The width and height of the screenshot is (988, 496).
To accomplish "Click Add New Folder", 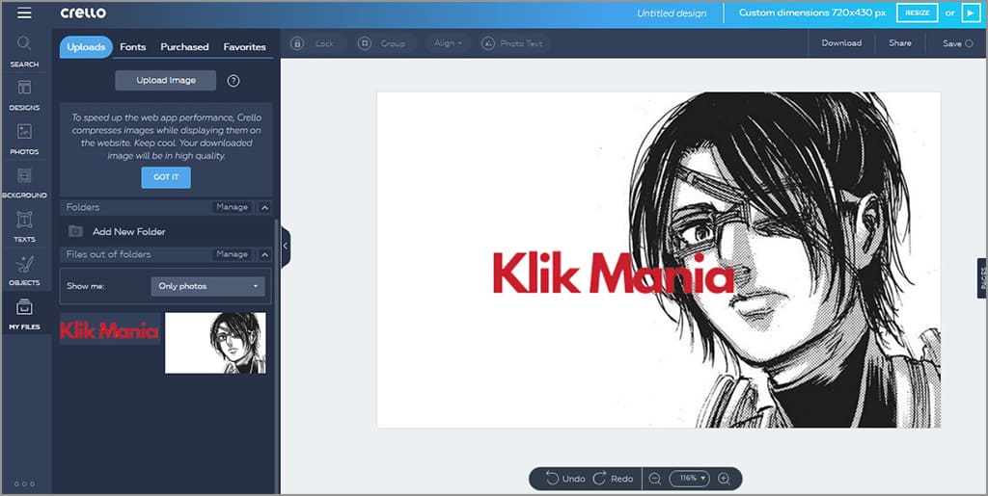I will [x=128, y=232].
